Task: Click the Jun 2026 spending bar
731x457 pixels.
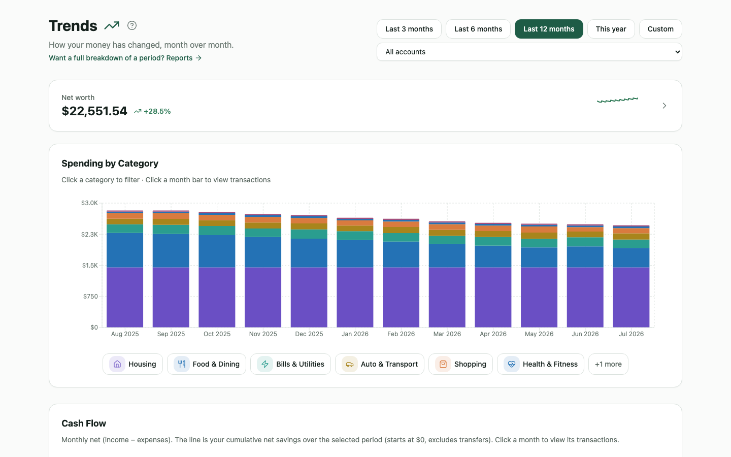Action: point(585,276)
